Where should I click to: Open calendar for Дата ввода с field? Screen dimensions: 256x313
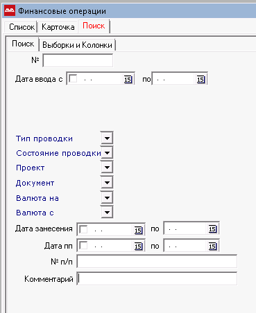(x=128, y=80)
